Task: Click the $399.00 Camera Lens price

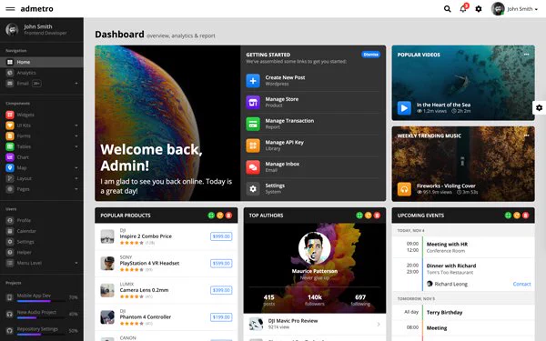Action: [x=221, y=290]
